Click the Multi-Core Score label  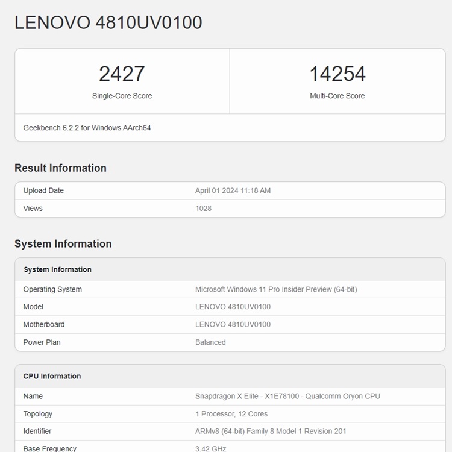337,96
